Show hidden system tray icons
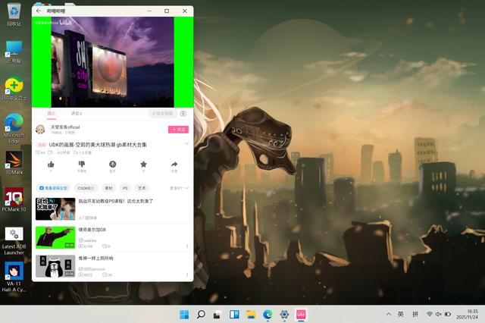485x323 pixels. click(x=389, y=314)
